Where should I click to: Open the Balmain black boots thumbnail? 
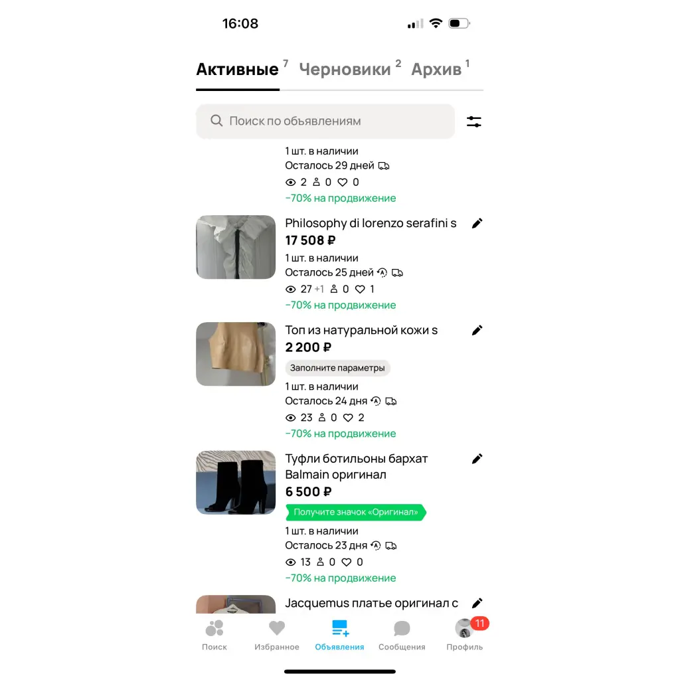[x=236, y=482]
